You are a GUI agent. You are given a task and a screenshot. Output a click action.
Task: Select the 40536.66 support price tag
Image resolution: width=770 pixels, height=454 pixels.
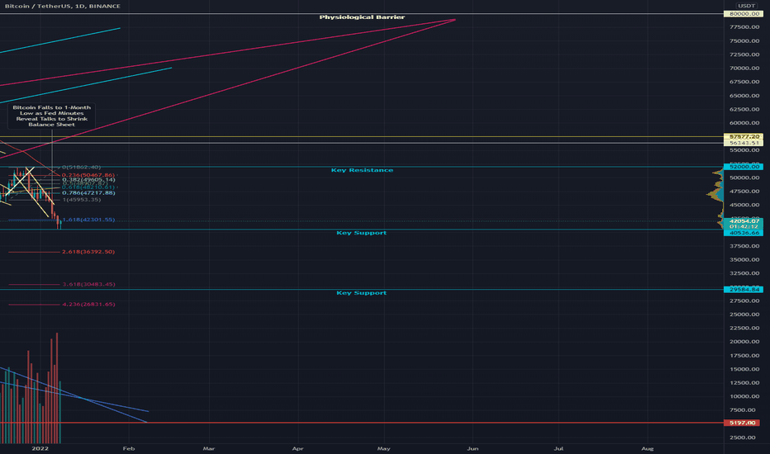pyautogui.click(x=744, y=233)
